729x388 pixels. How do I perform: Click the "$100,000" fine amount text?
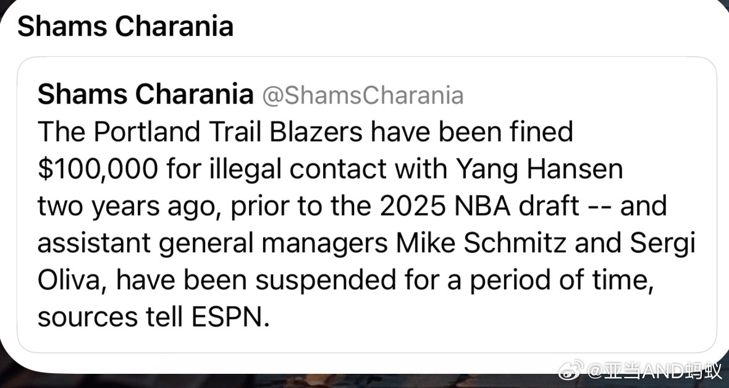click(x=98, y=170)
